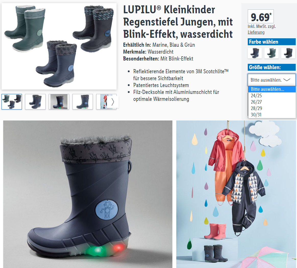
Task: Open the size selection dropdown
Action: (x=272, y=80)
